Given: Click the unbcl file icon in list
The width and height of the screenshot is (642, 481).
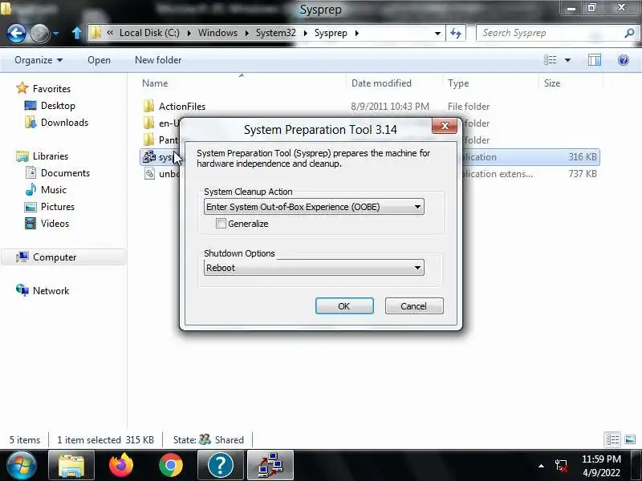Looking at the screenshot, I should point(149,173).
